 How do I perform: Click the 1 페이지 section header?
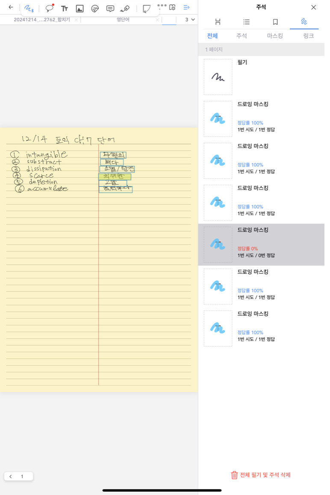coord(261,50)
